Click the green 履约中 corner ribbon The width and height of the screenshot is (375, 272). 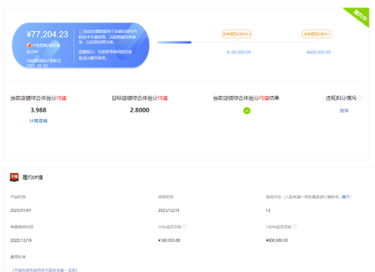[359, 16]
